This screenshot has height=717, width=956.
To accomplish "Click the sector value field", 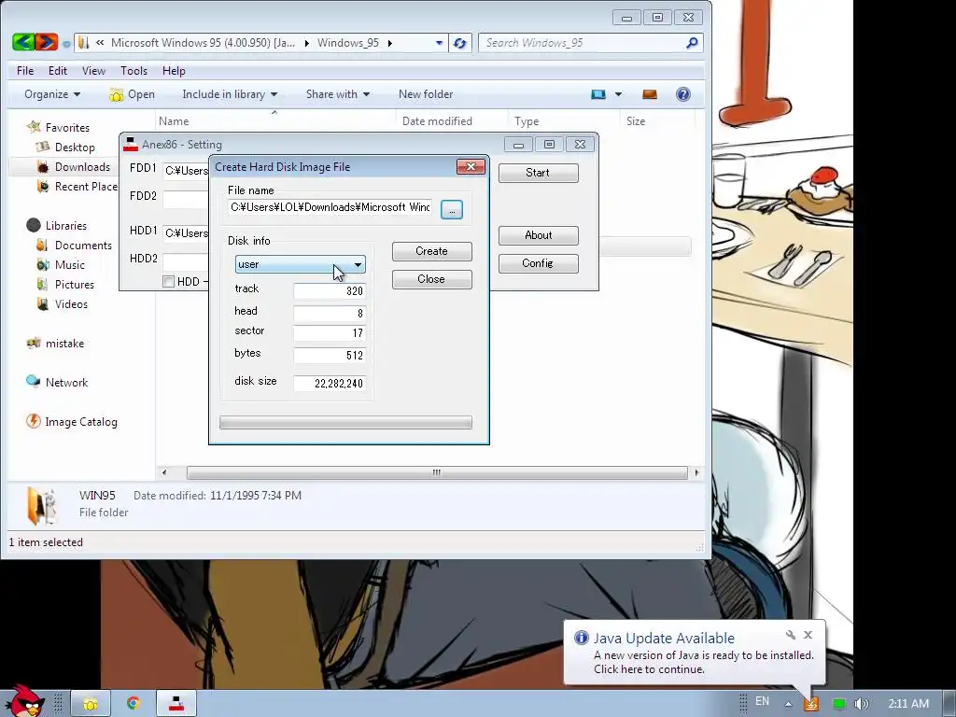I will click(330, 333).
